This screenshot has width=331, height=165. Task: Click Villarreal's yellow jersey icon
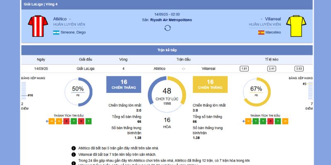pyautogui.click(x=295, y=26)
